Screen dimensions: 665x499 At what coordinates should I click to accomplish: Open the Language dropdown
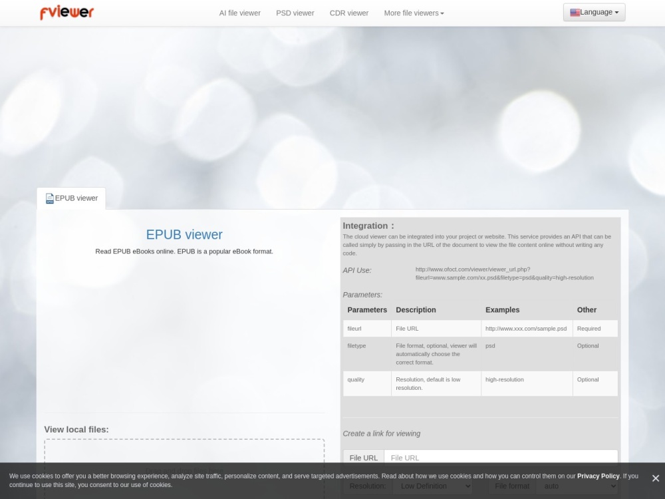pyautogui.click(x=594, y=12)
